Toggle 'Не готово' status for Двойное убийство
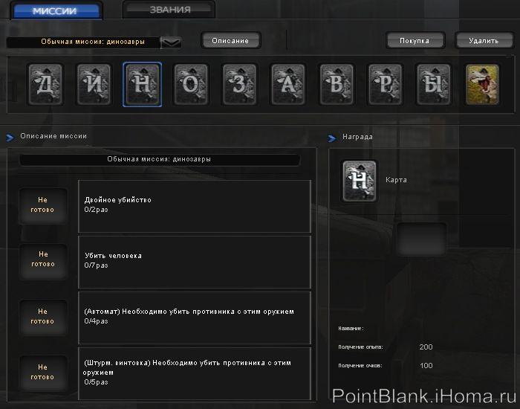Image resolution: width=520 pixels, height=409 pixels. (42, 205)
